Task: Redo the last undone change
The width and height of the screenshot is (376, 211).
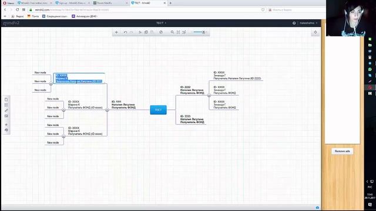Action: click(131, 32)
